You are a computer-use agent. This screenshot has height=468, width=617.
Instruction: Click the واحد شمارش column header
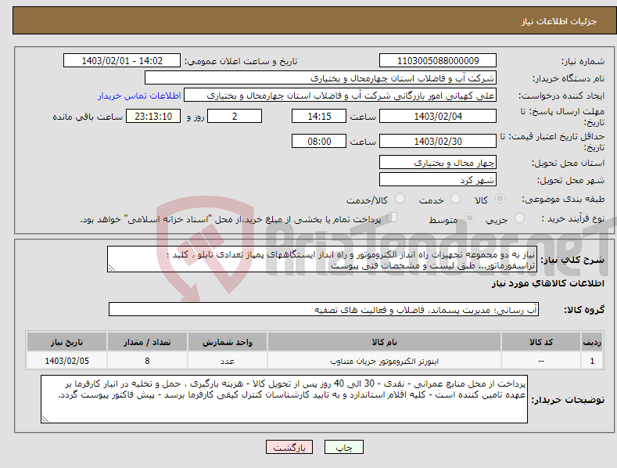pyautogui.click(x=228, y=342)
